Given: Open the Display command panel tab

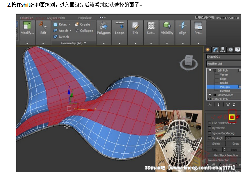Looking at the screenshot, I should click(238, 50).
